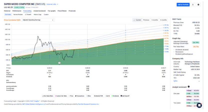Open the chat bubble widget icon

click(x=199, y=105)
